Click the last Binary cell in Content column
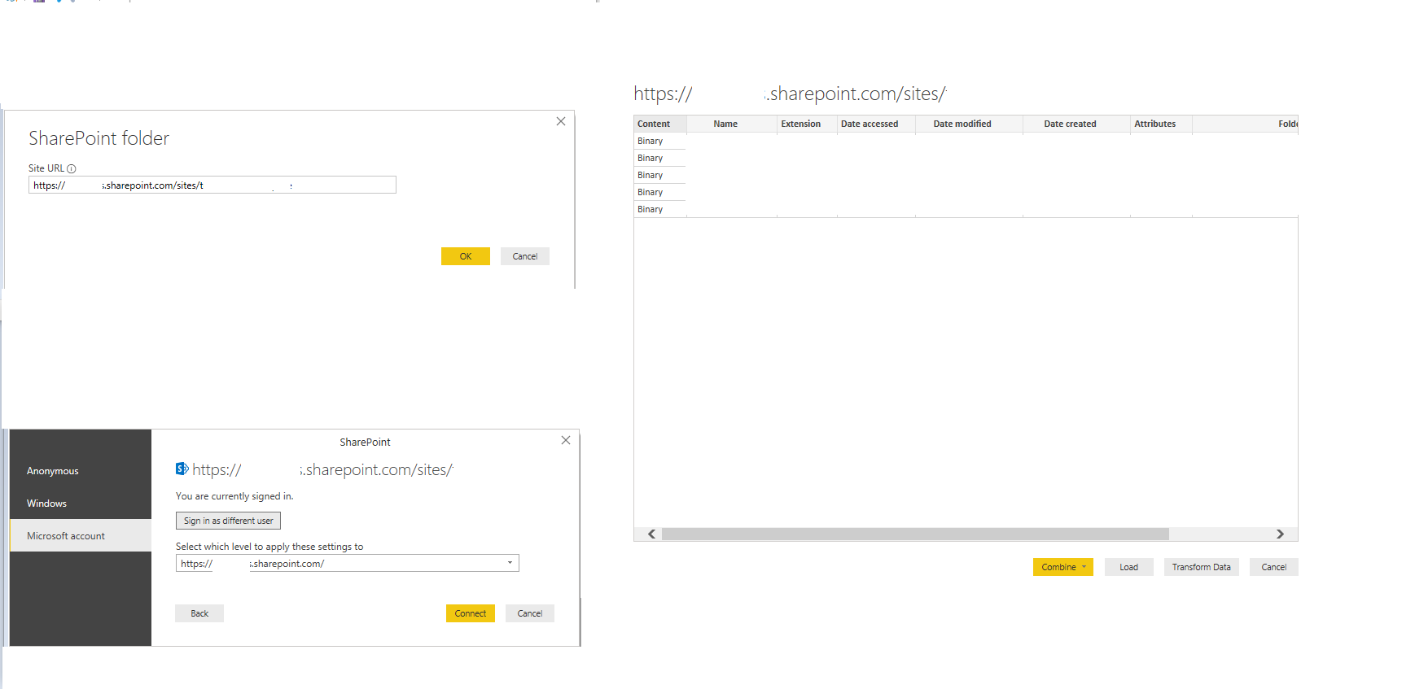The image size is (1415, 689). pyautogui.click(x=659, y=210)
